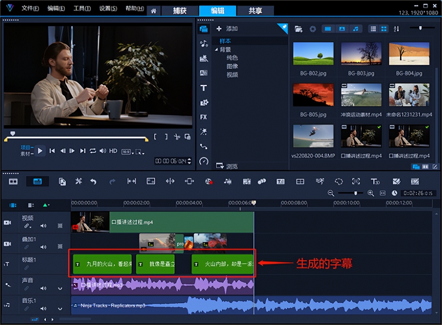Click the 添加 button

coord(227,29)
